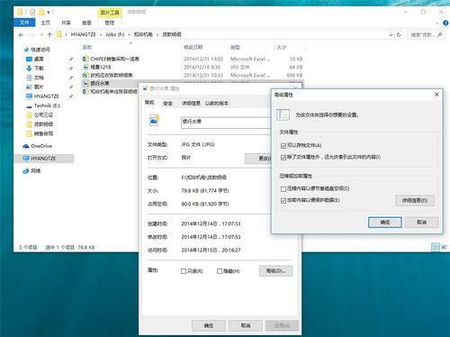Toggle the content indexing checkbox (I)
Image resolution: width=450 pixels, height=337 pixels.
click(x=283, y=158)
